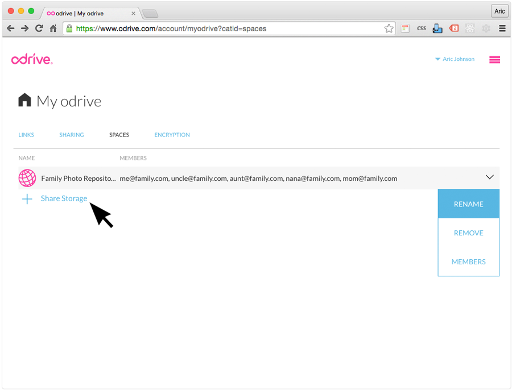Click the grey gear extension icon

[x=486, y=28]
